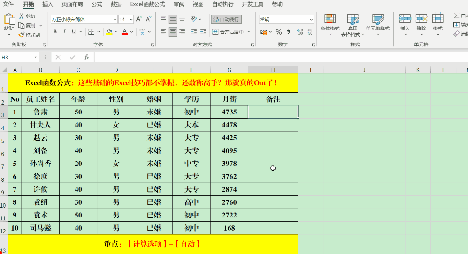Expand the font color dropdown arrow

point(131,32)
